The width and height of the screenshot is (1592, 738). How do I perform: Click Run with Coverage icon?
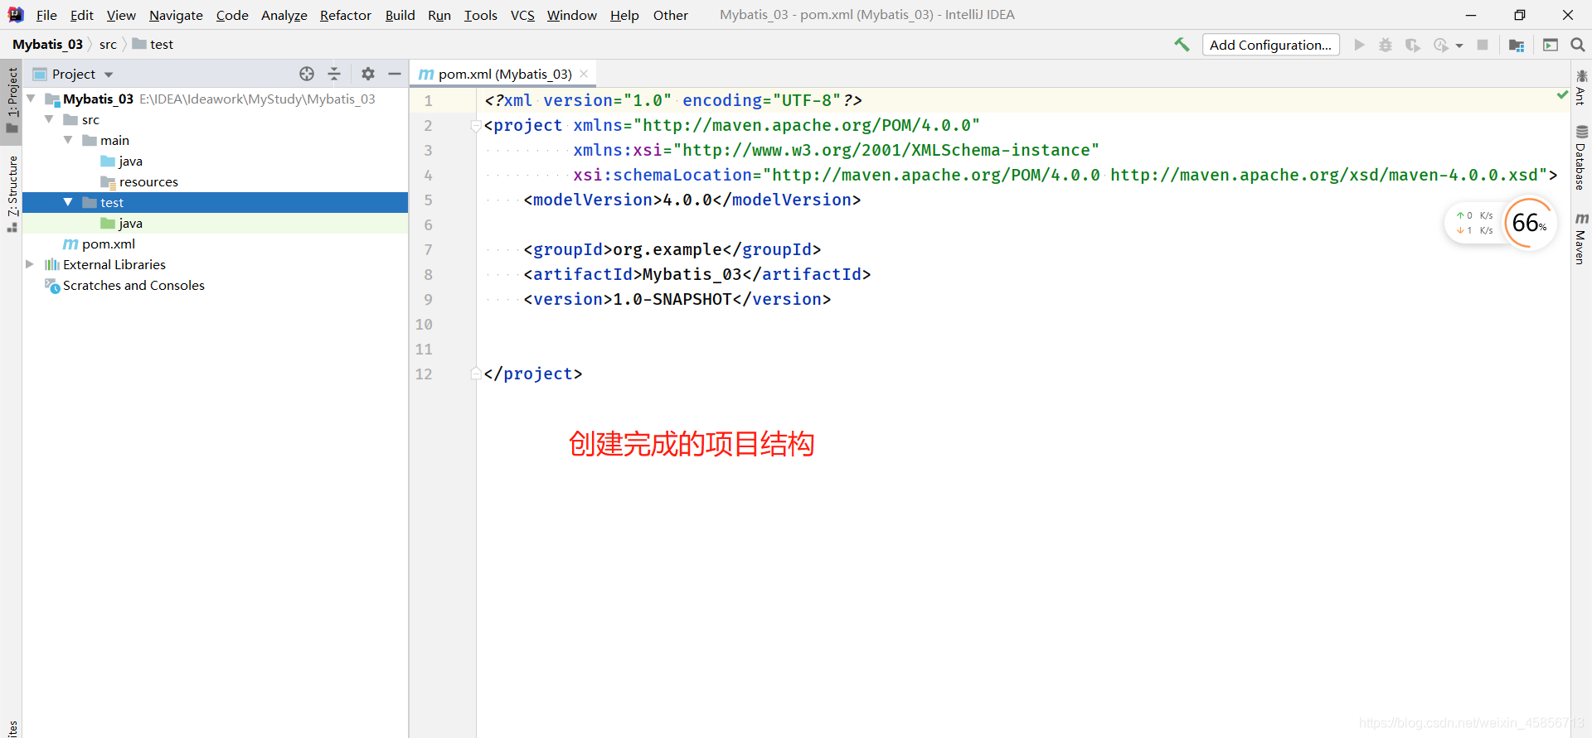[1413, 45]
